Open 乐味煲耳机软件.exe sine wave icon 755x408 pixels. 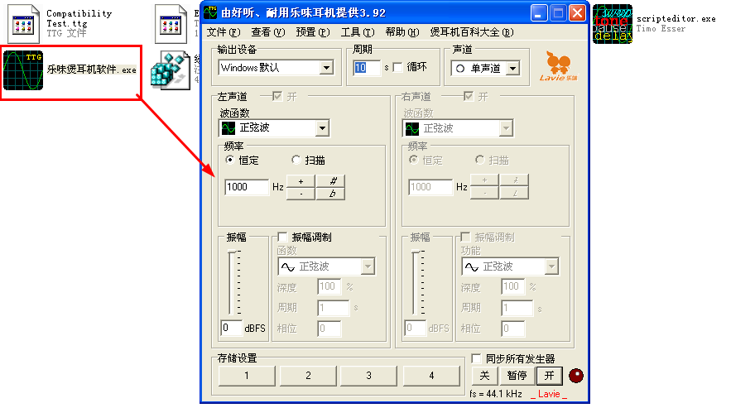point(23,70)
